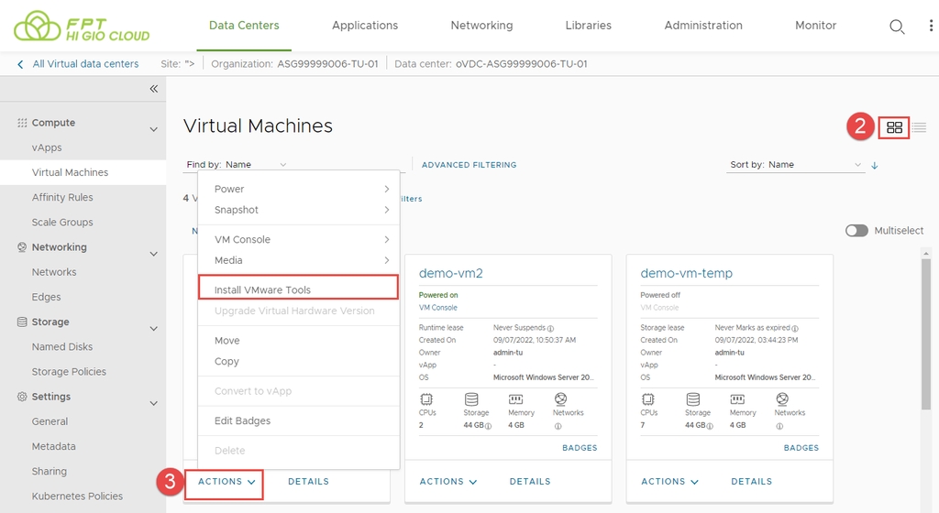Switch to list view icon

[x=919, y=128]
